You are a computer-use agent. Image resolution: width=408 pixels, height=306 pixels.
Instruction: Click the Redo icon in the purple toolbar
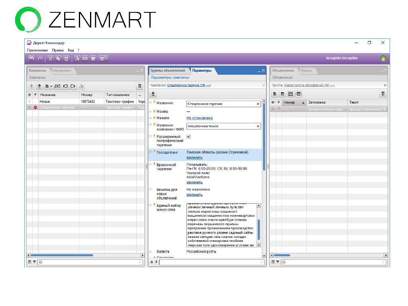(x=40, y=59)
